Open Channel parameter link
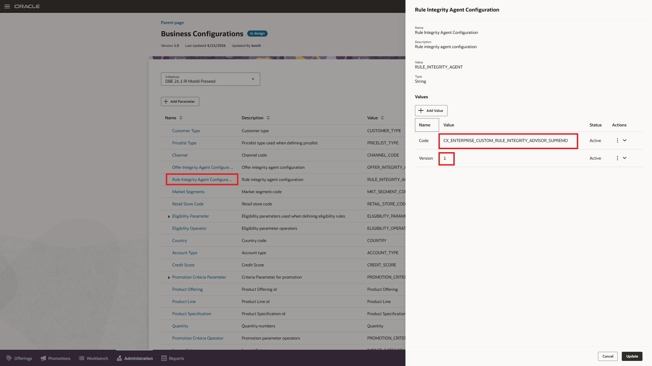 pyautogui.click(x=180, y=155)
